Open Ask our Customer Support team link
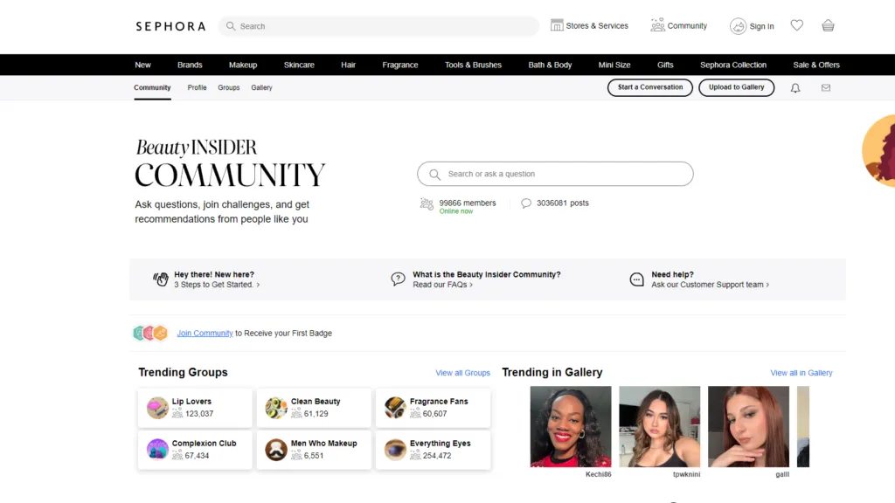 click(x=710, y=285)
